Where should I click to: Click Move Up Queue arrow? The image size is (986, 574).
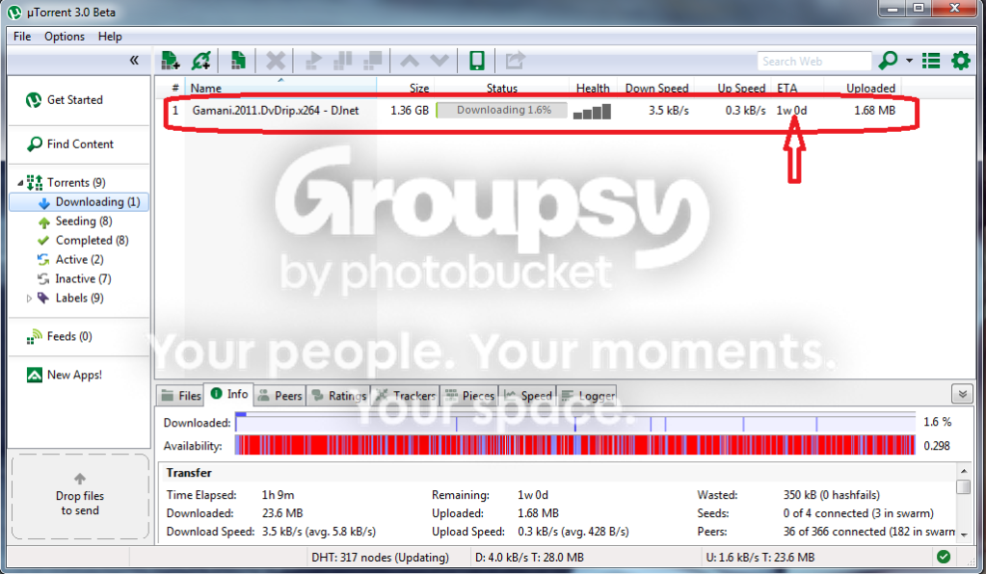click(410, 61)
